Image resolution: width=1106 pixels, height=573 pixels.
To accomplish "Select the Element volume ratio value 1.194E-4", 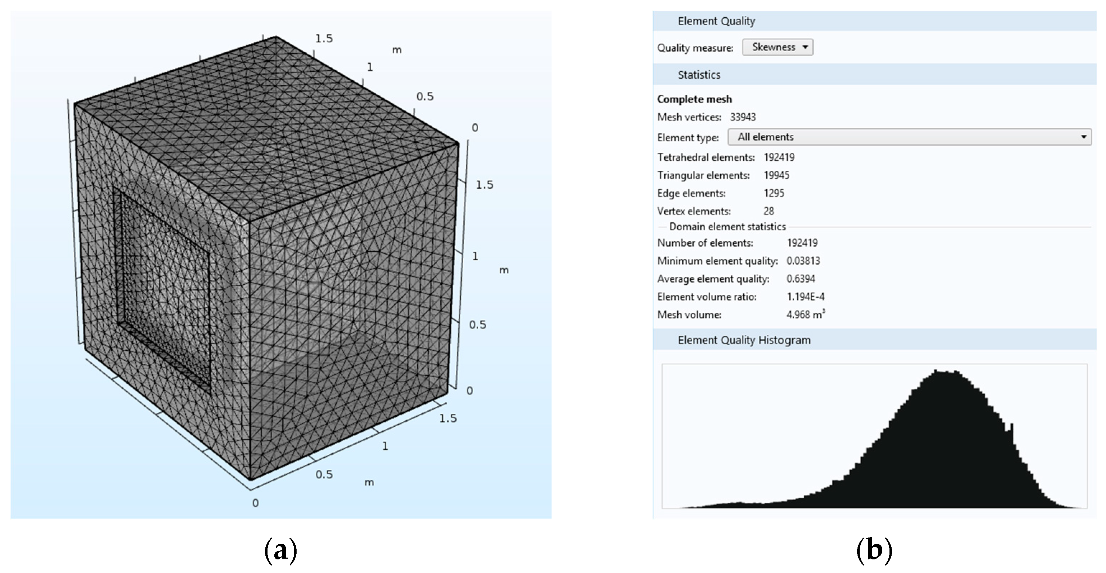I will pyautogui.click(x=805, y=297).
